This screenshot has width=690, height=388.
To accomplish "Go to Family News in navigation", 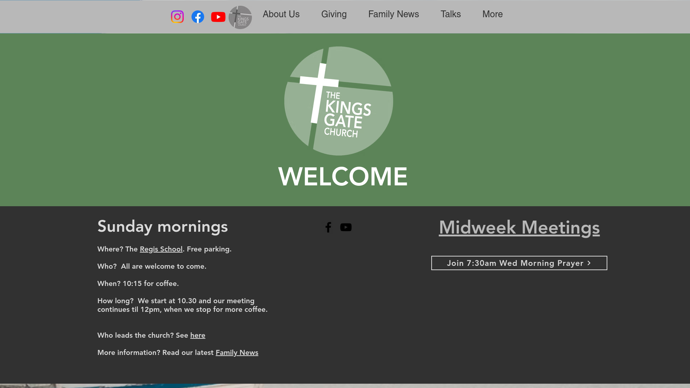I will 394,14.
